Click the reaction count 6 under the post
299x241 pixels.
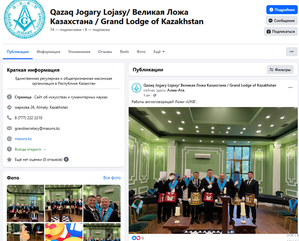[x=143, y=238]
